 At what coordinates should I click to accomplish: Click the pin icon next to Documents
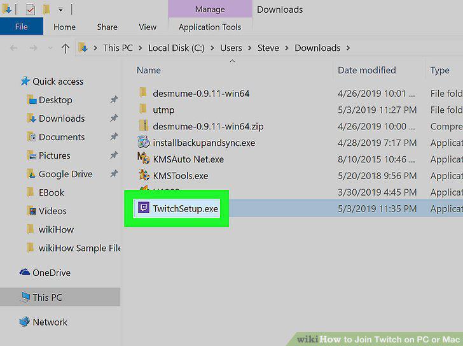[114, 136]
